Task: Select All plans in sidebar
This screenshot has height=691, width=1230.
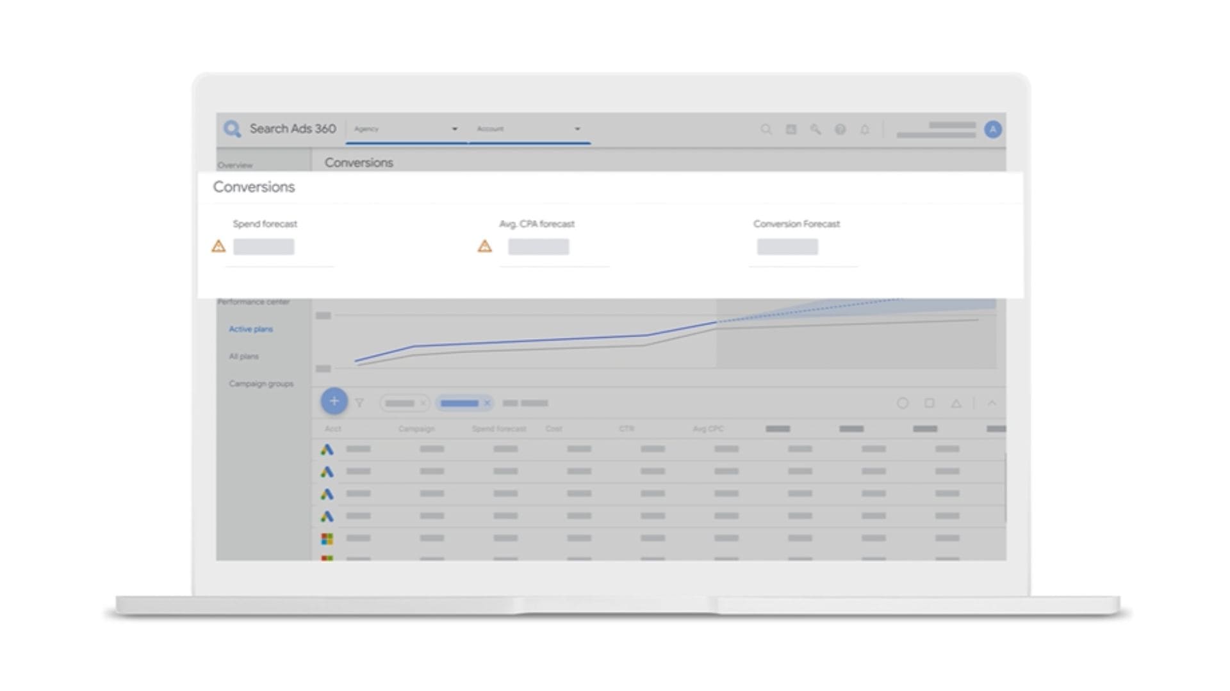Action: tap(243, 356)
